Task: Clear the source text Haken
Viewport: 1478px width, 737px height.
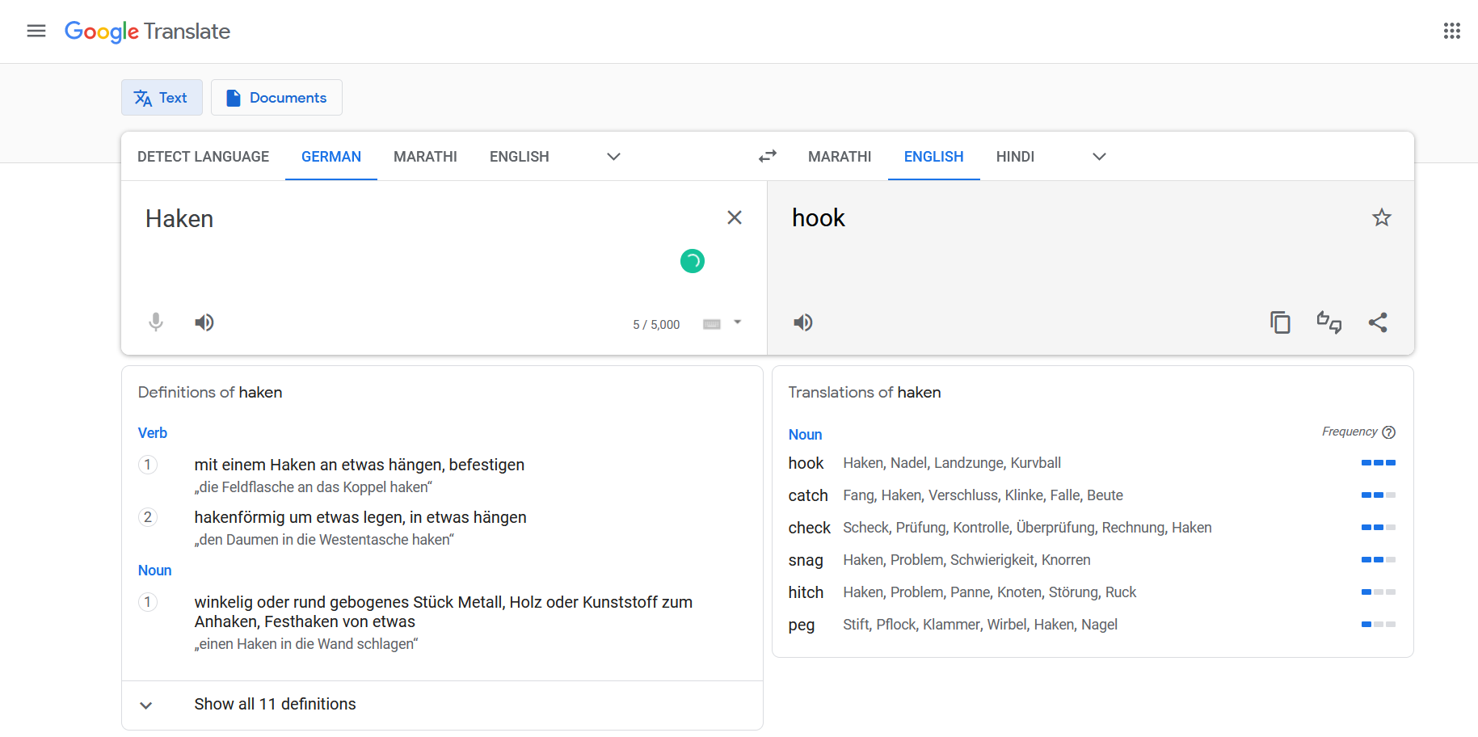Action: (x=735, y=217)
